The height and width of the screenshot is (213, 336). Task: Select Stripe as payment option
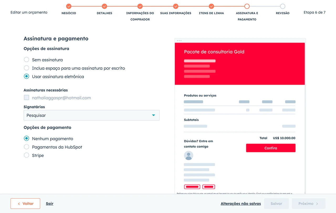(x=27, y=155)
